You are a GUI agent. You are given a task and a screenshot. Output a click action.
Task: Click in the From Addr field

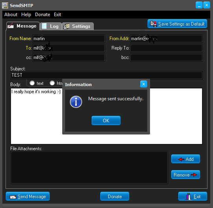coord(166,39)
